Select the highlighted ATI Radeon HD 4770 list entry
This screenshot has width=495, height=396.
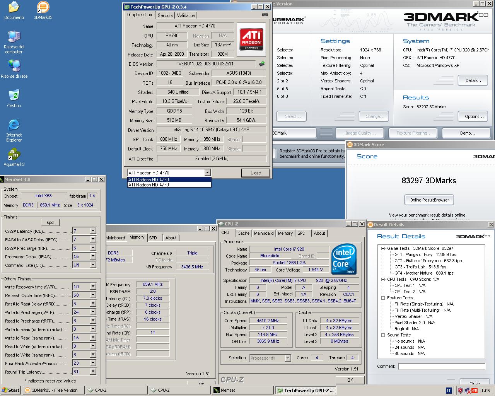(x=169, y=179)
